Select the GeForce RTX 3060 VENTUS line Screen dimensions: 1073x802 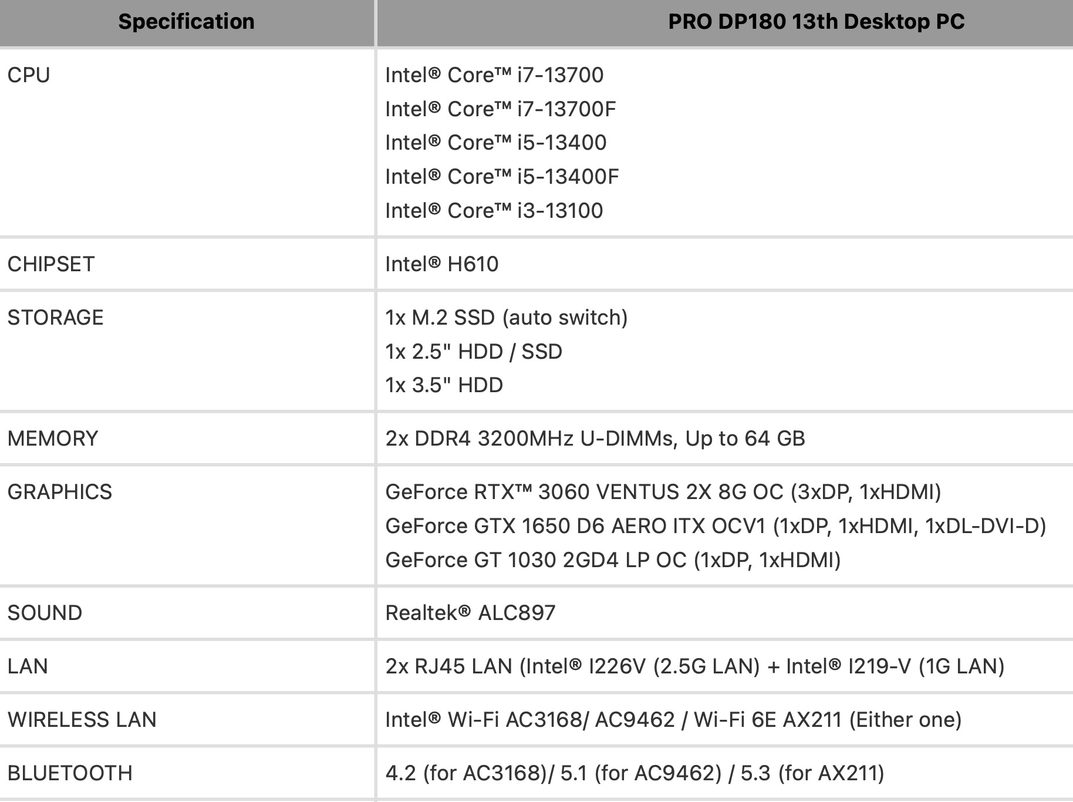(663, 492)
